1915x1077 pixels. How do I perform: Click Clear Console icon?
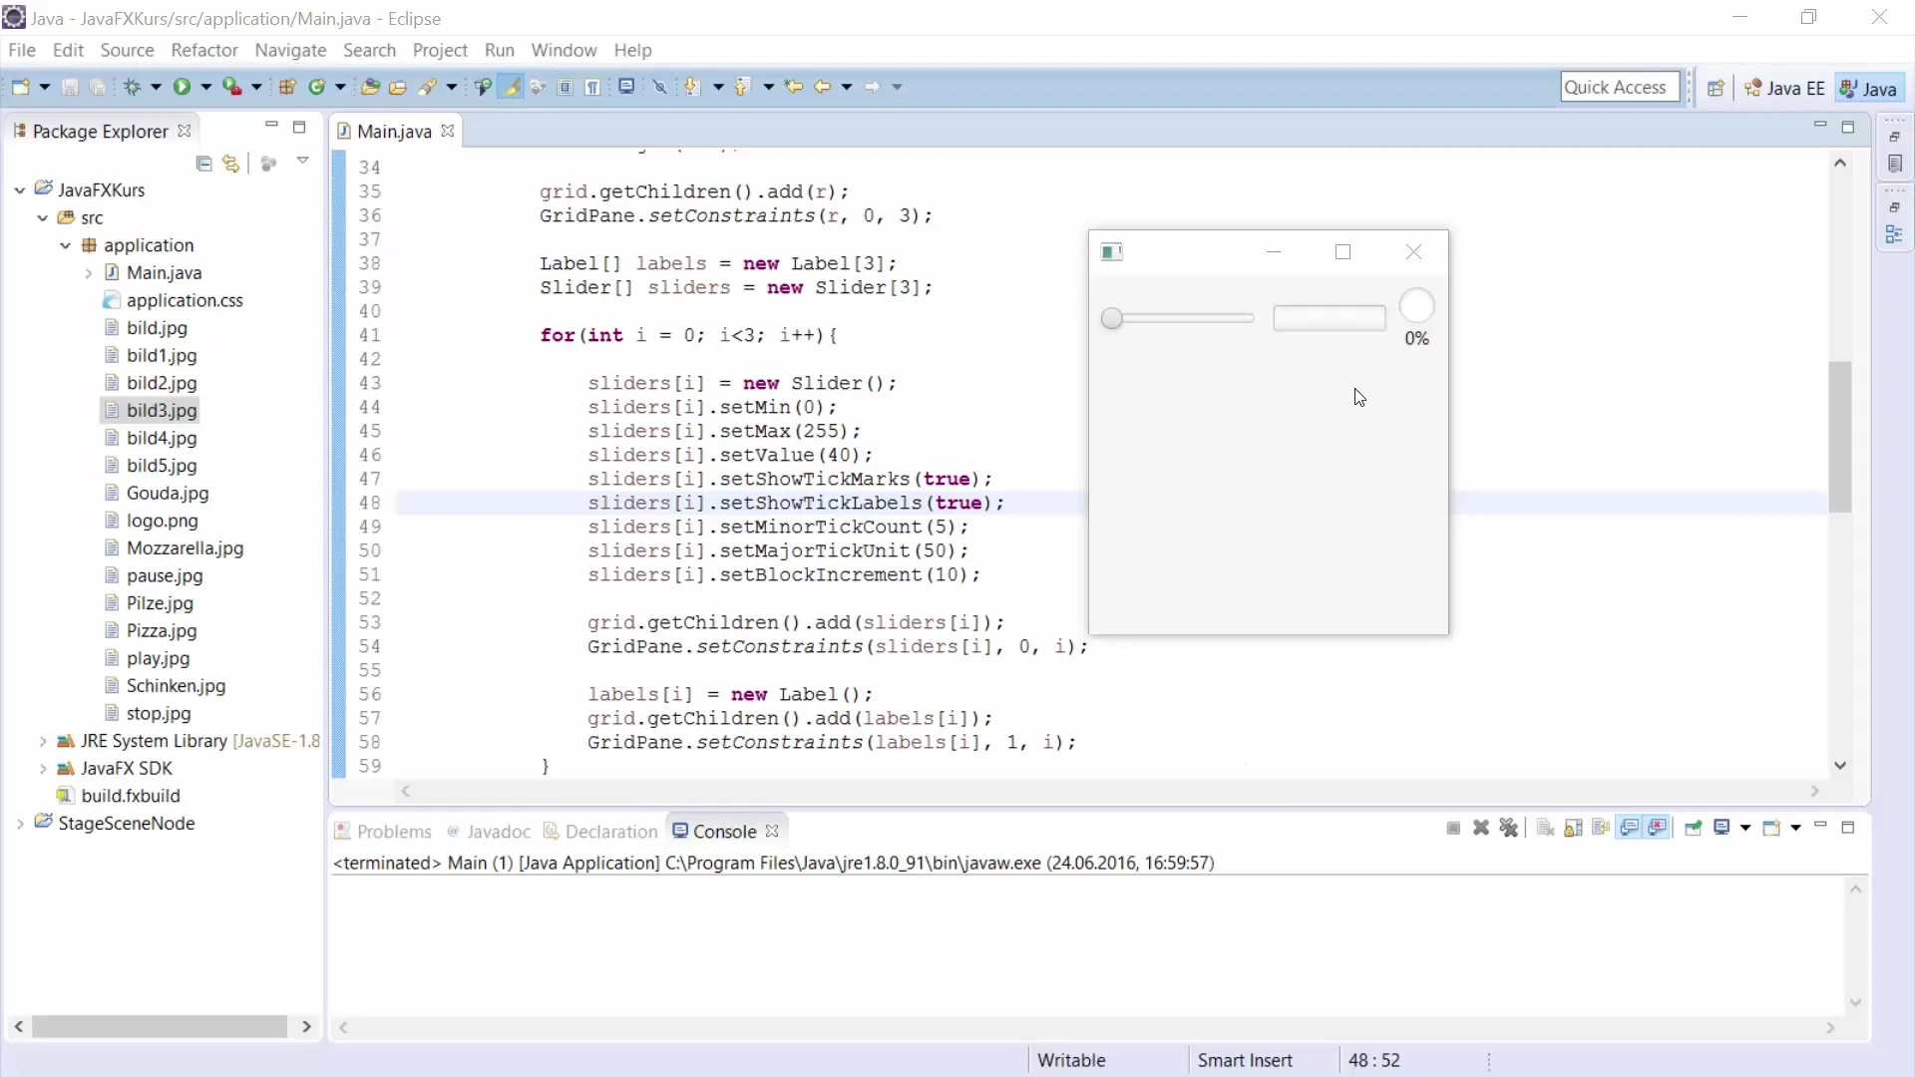(1545, 828)
